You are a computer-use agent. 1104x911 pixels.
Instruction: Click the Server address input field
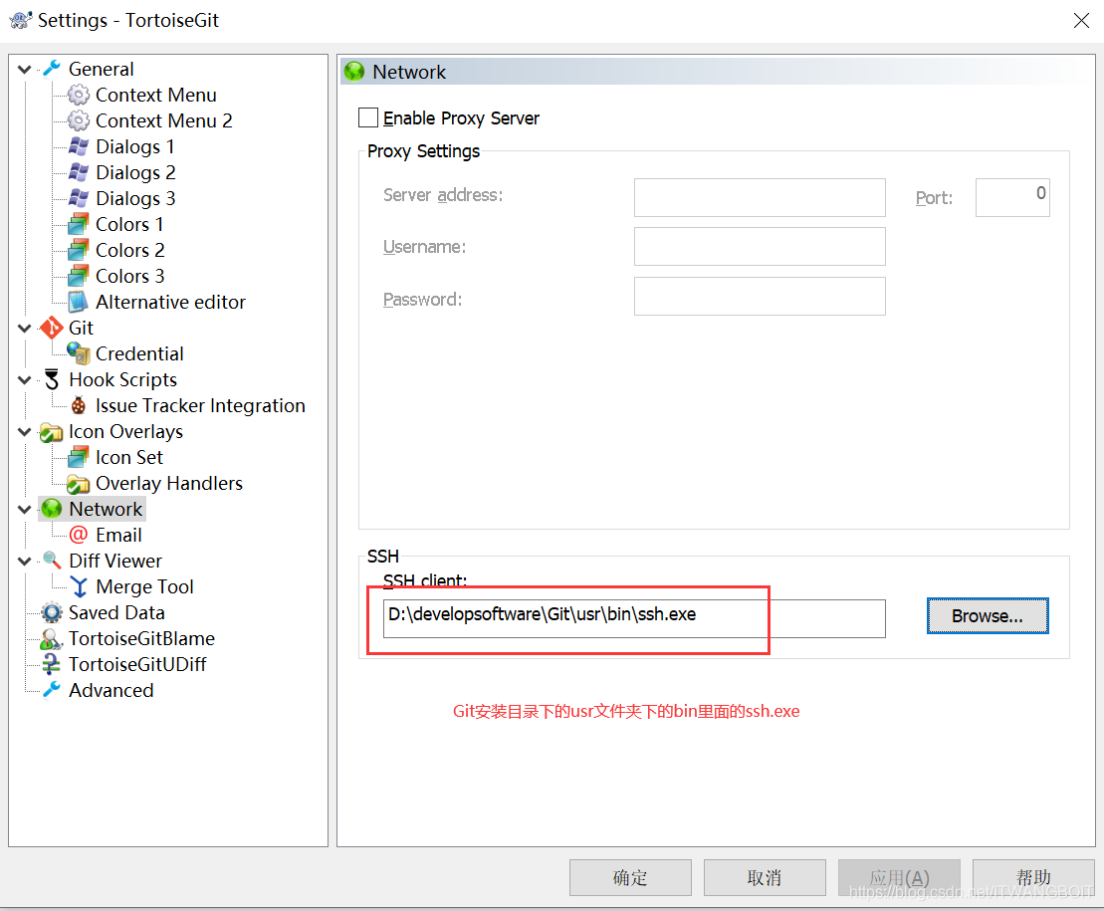(760, 198)
